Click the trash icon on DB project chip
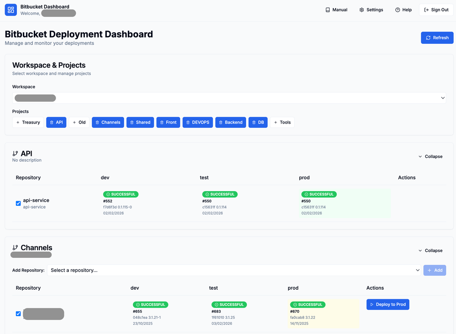This screenshot has height=334, width=456. click(254, 122)
